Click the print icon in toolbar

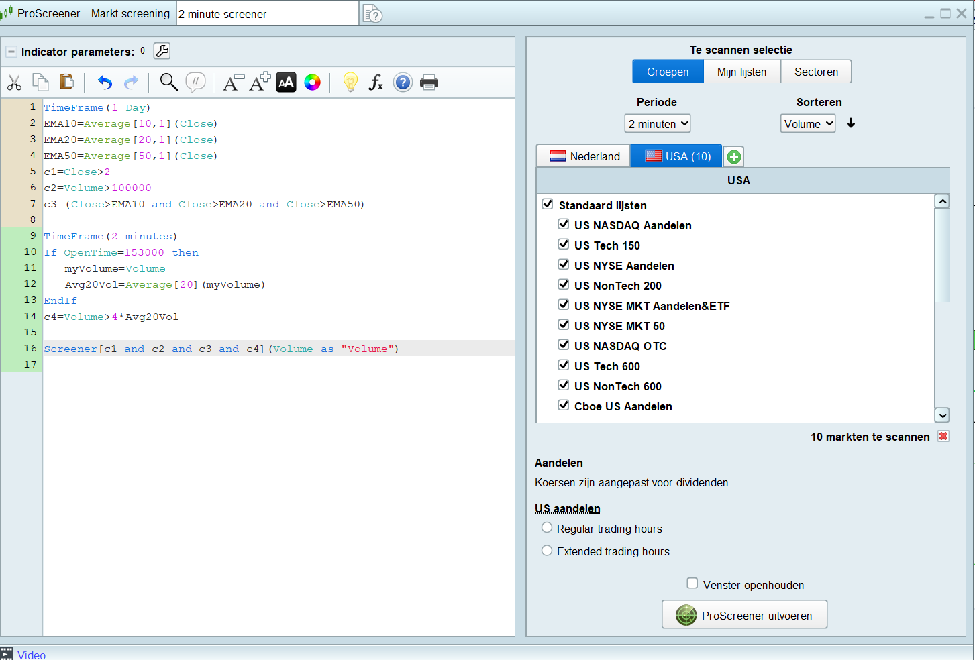[429, 82]
